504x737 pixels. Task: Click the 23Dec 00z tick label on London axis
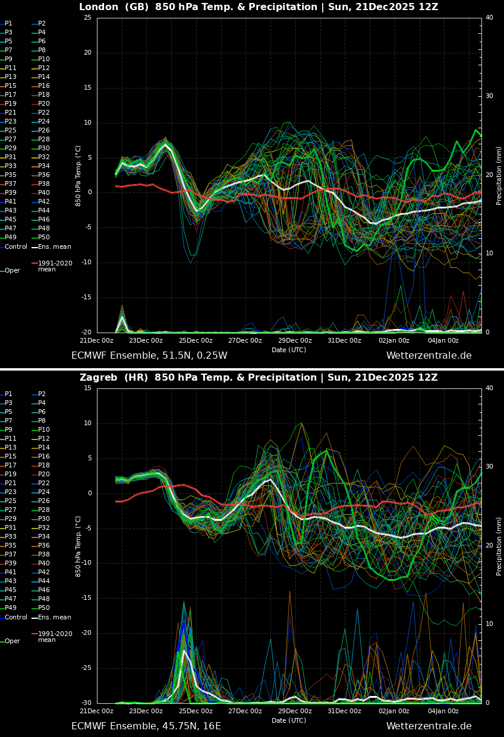click(146, 340)
